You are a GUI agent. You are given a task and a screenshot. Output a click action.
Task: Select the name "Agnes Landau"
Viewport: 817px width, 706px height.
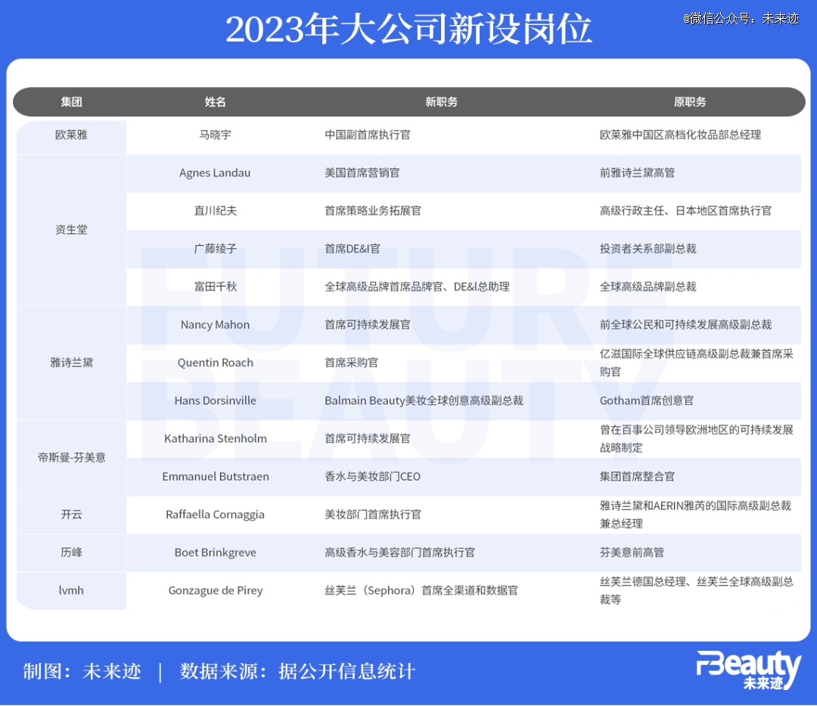[x=215, y=173]
